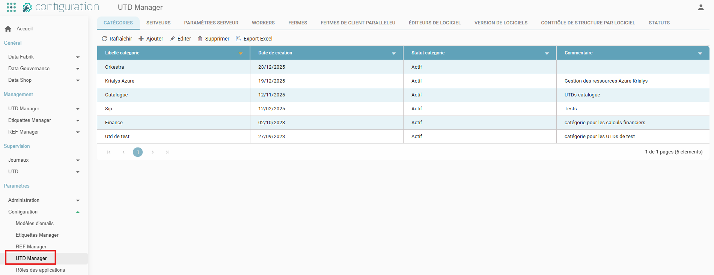Go to Accueil link
Screen dimensions: 714x275
tap(24, 29)
